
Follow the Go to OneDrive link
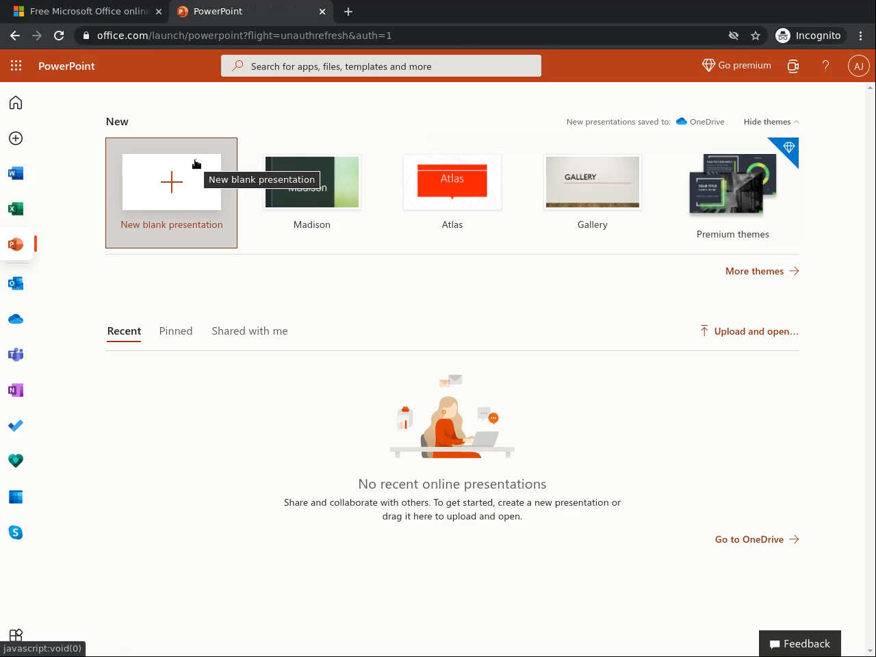[757, 539]
